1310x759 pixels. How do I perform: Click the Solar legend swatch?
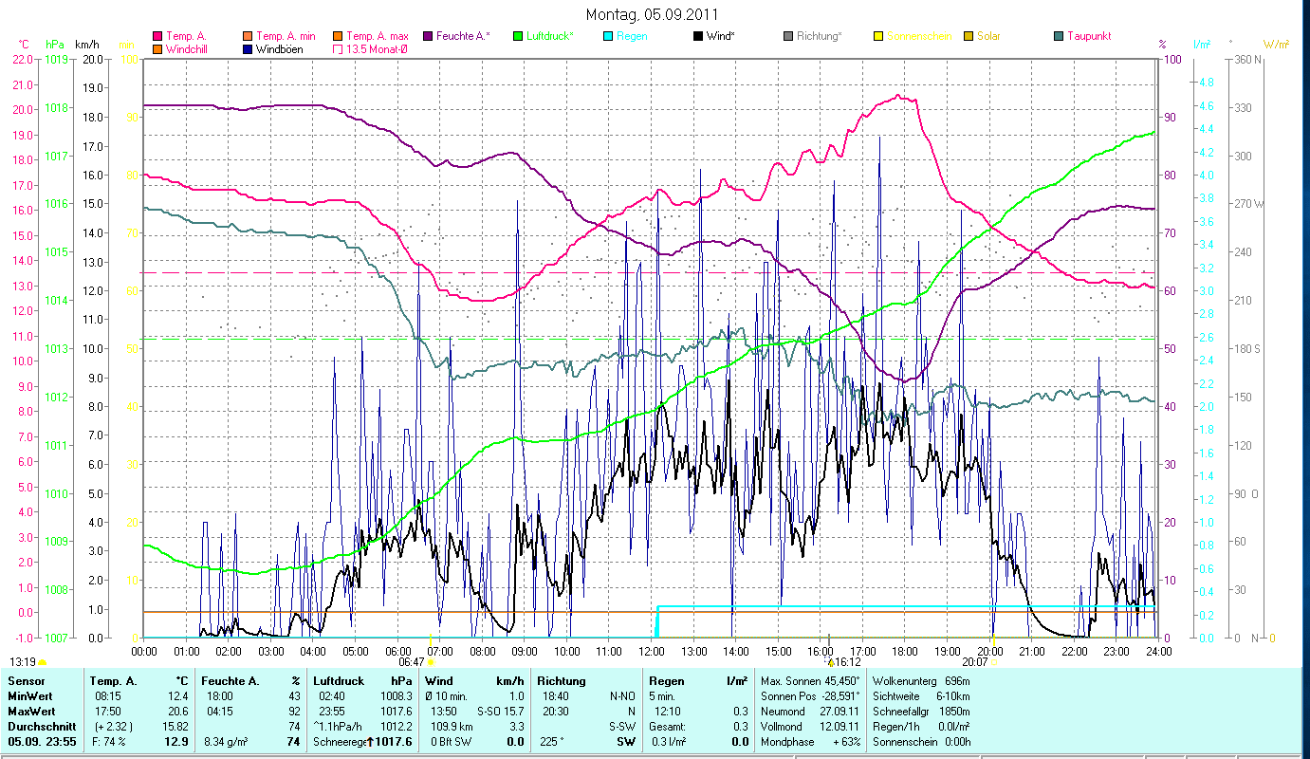969,36
